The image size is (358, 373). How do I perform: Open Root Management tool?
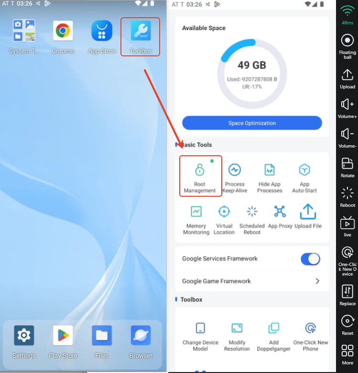tap(200, 175)
